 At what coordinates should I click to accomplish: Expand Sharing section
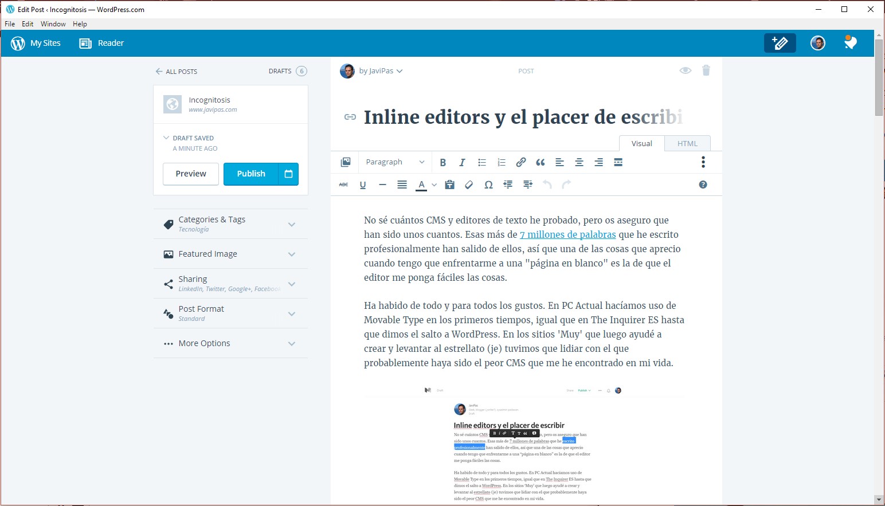[x=230, y=284]
